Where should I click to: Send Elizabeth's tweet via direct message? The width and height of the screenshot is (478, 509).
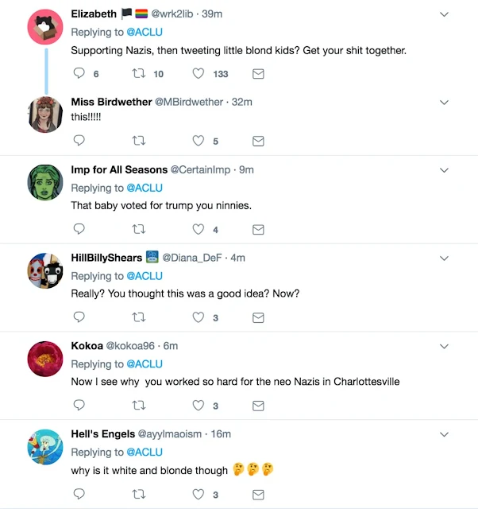[x=258, y=73]
